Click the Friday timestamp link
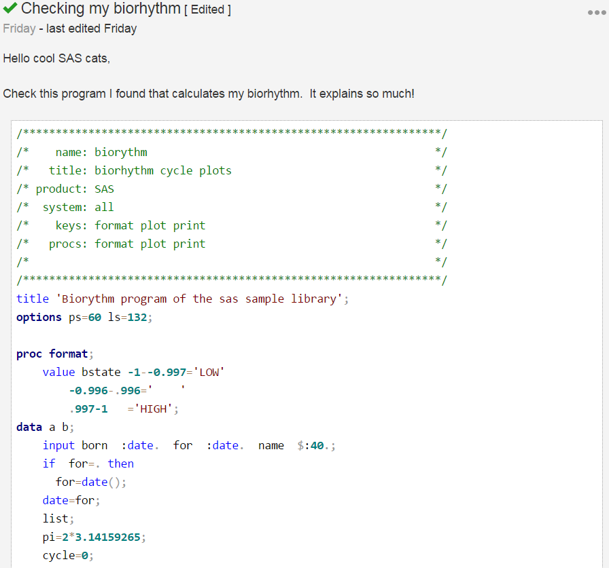Screen dimensions: 609x568 (20, 29)
